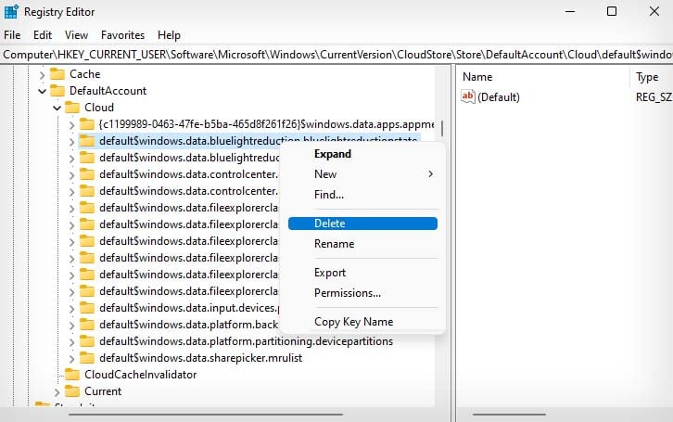Screen dimensions: 673x422
Task: Expand the windows.data.input.devices key chevron
Action: (x=71, y=309)
